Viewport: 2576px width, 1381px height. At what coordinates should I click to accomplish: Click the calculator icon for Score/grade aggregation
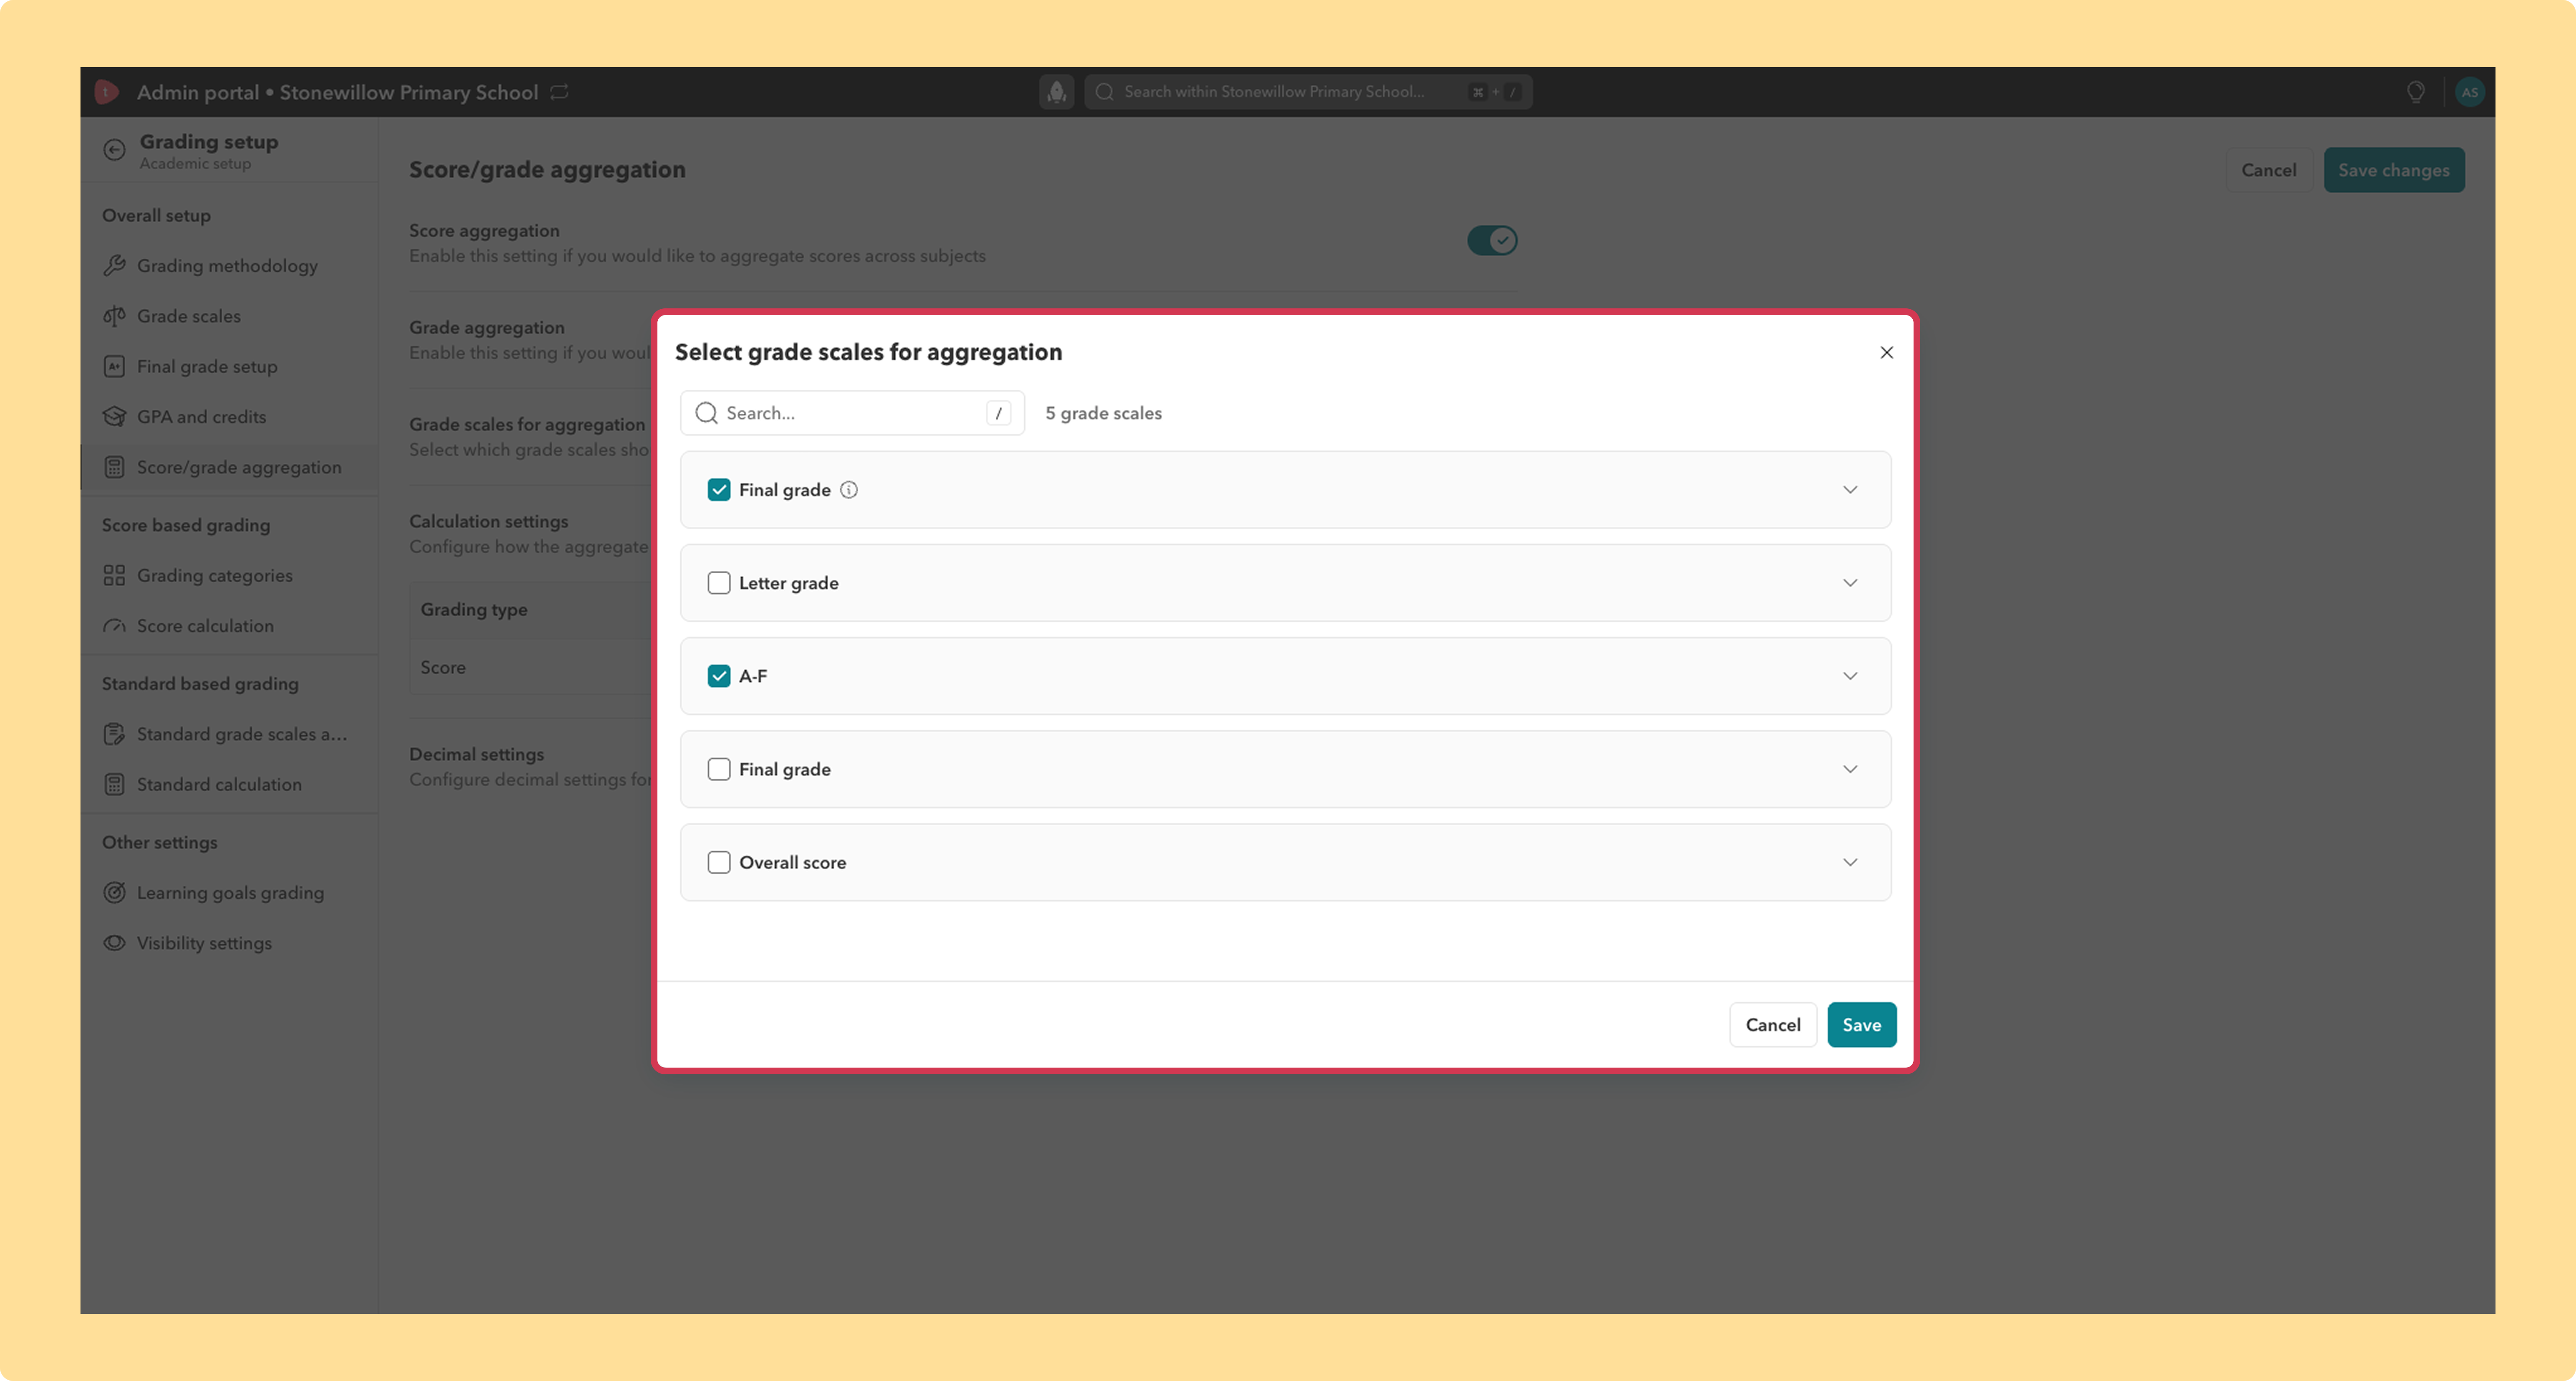pyautogui.click(x=115, y=468)
